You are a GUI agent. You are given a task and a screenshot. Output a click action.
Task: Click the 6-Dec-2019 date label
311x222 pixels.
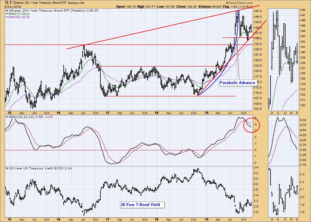(12, 7)
